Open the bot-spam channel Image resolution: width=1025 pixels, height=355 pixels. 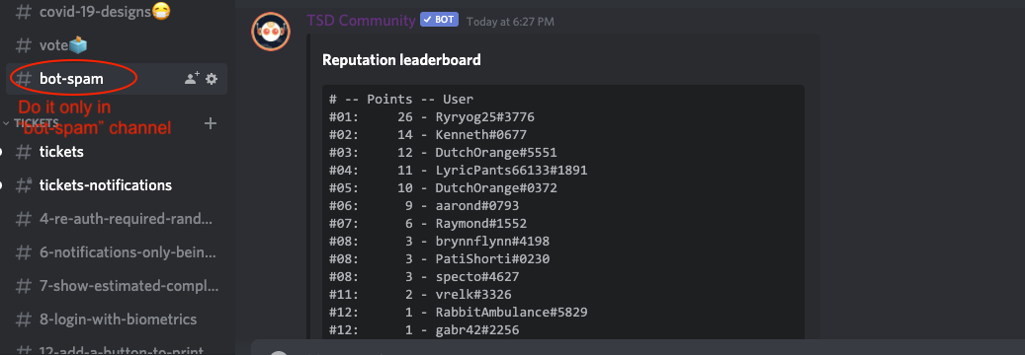tap(117, 79)
